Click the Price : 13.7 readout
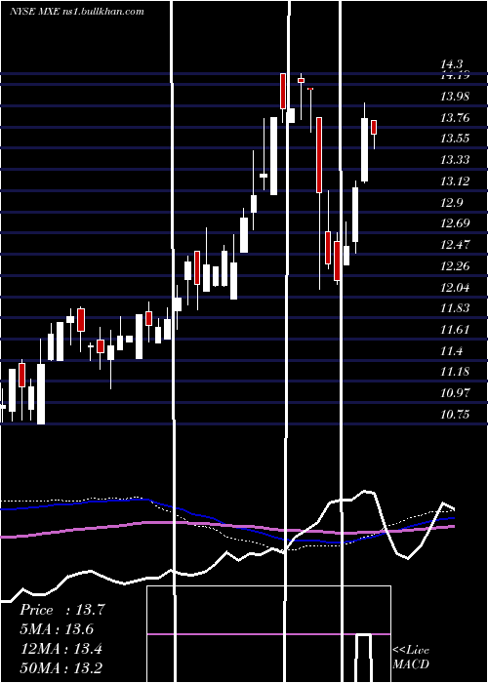The height and width of the screenshot is (683, 488). (x=62, y=610)
